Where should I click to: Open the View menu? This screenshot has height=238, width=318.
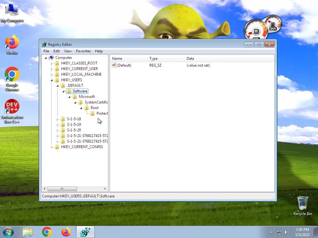click(x=68, y=51)
